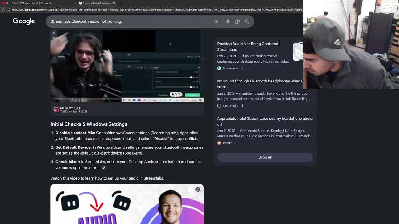
Task: Close the Streamlabs Bluetooth search tab
Action: pos(114,3)
